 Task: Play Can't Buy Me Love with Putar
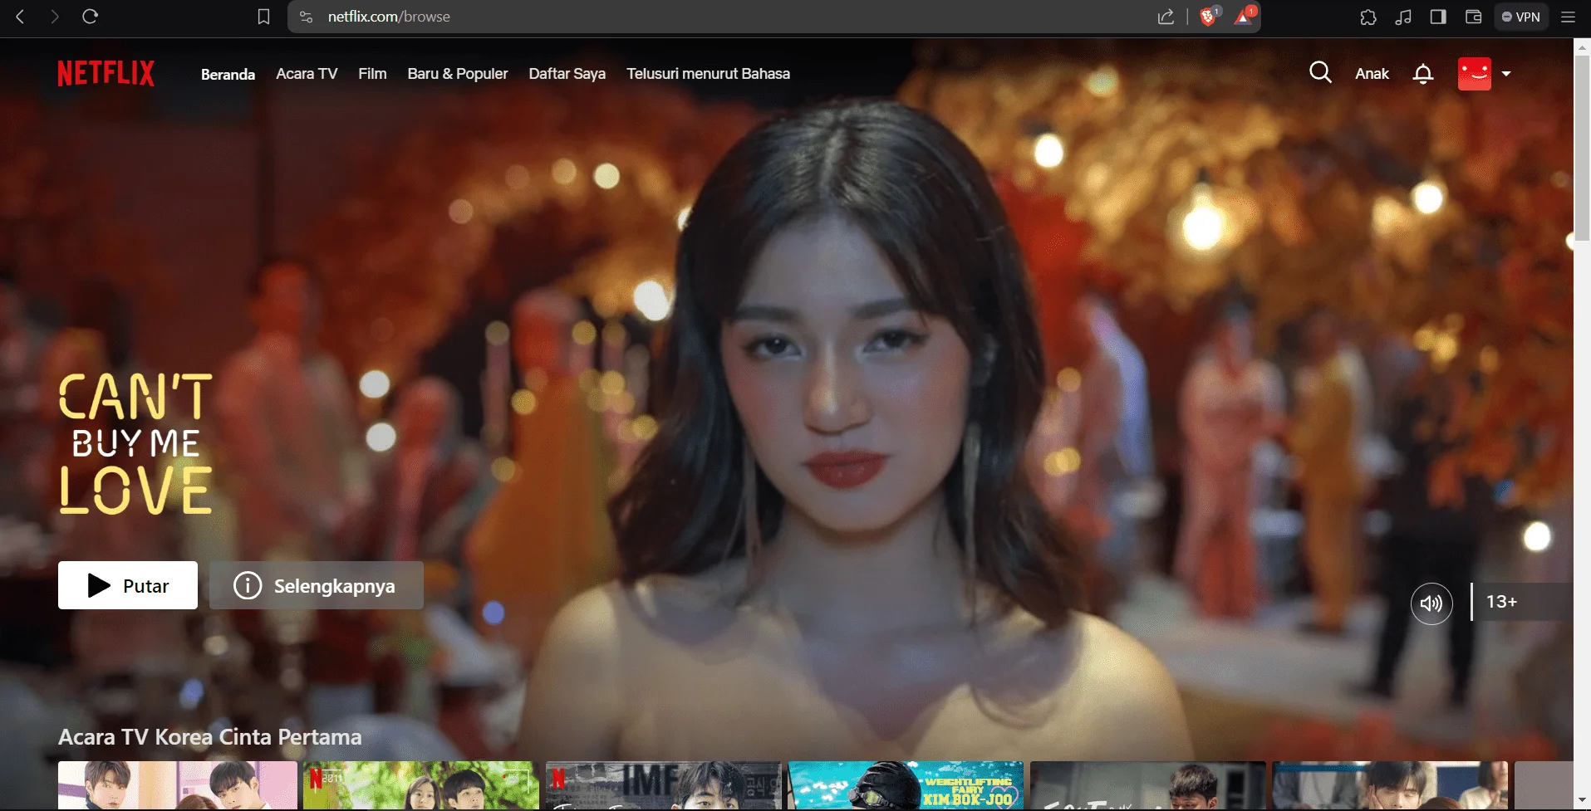coord(128,585)
